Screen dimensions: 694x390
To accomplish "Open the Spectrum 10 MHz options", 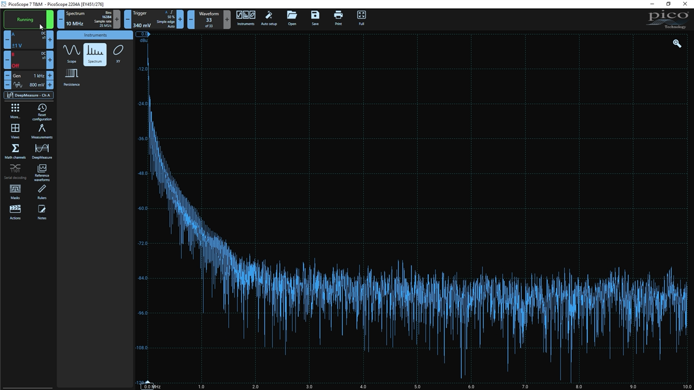I will click(x=89, y=19).
